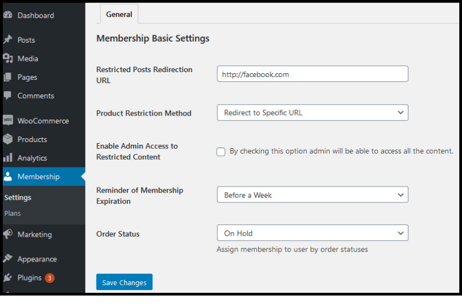
Task: Switch to the General tab
Action: 119,14
